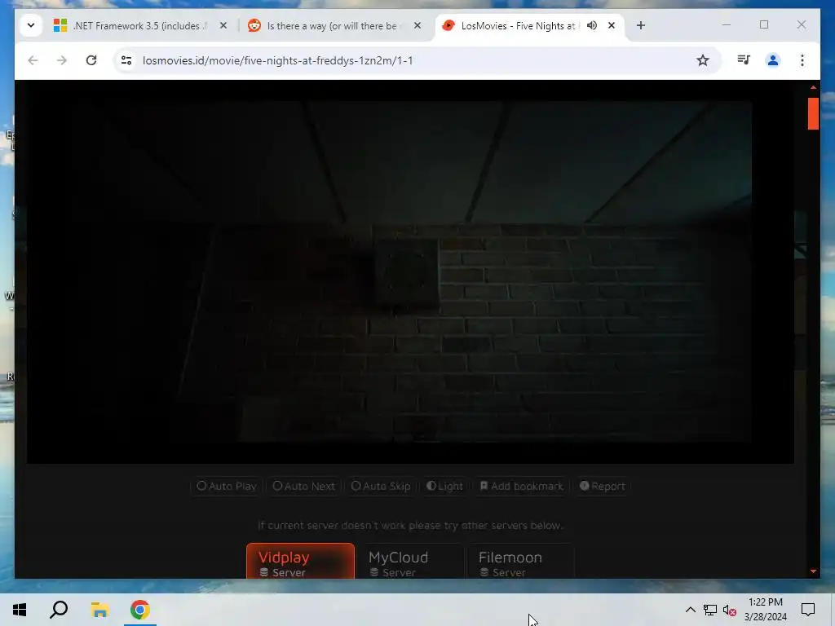Click the scrollbar up arrow

[x=813, y=86]
